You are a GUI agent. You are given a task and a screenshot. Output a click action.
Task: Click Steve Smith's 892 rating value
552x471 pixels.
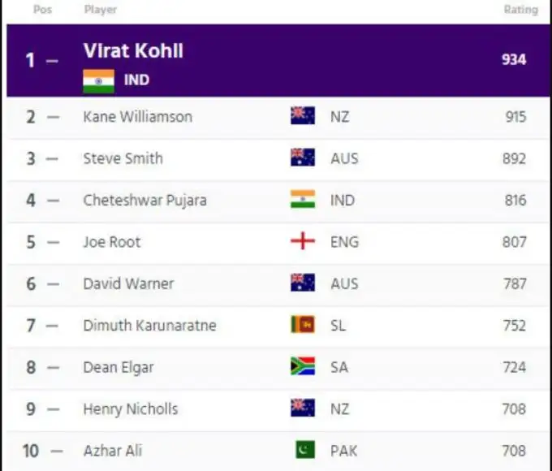pos(514,158)
